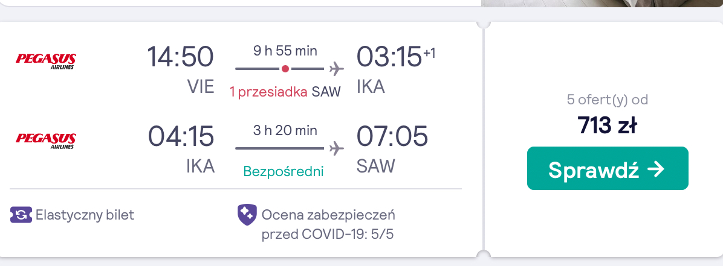Click the '1 przesiadka' stopover label

pos(269,92)
